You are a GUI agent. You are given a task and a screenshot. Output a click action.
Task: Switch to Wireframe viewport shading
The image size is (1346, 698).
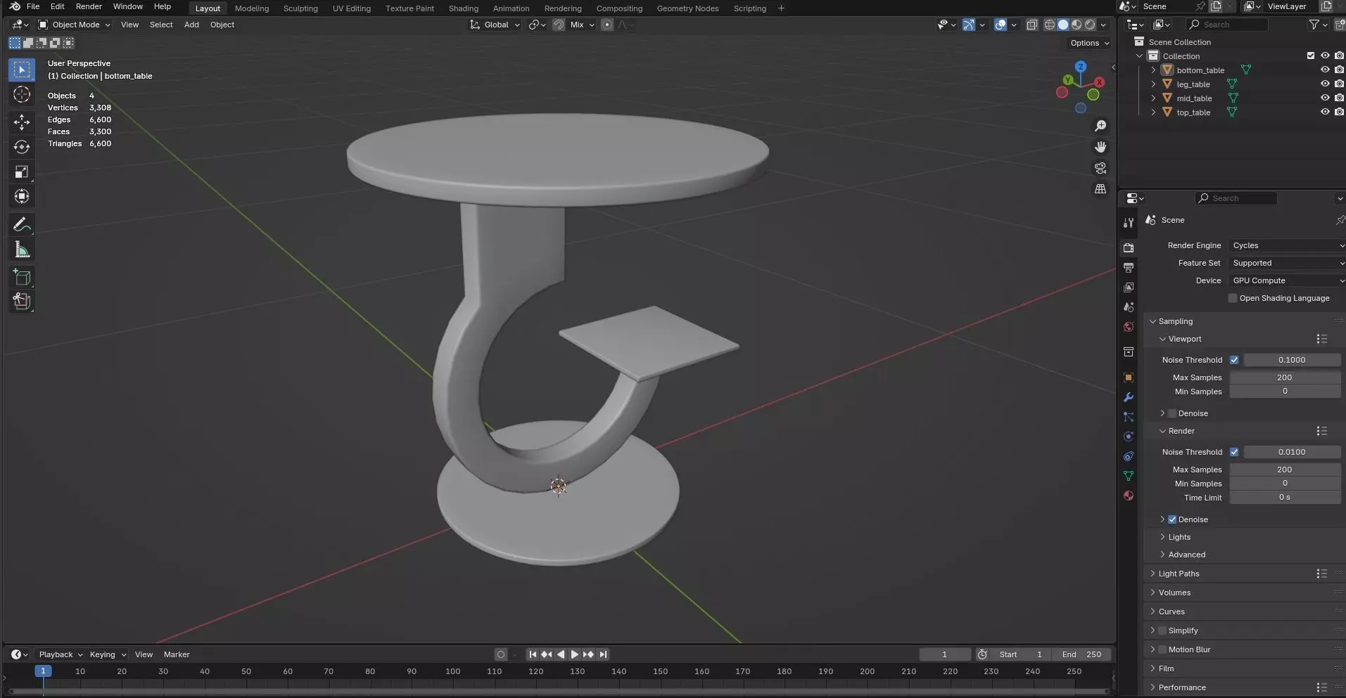pos(1050,25)
